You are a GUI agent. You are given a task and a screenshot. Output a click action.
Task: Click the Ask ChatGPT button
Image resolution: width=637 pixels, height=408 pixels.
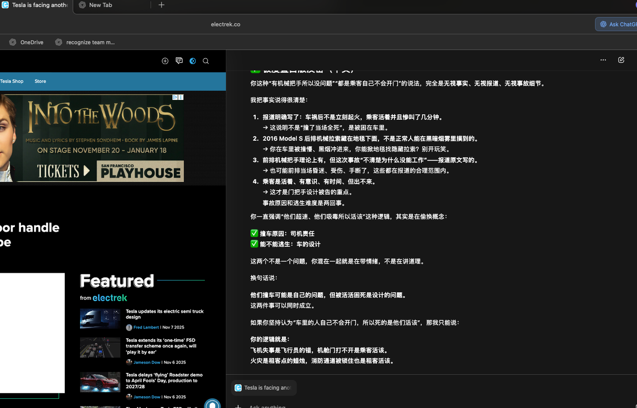[616, 24]
